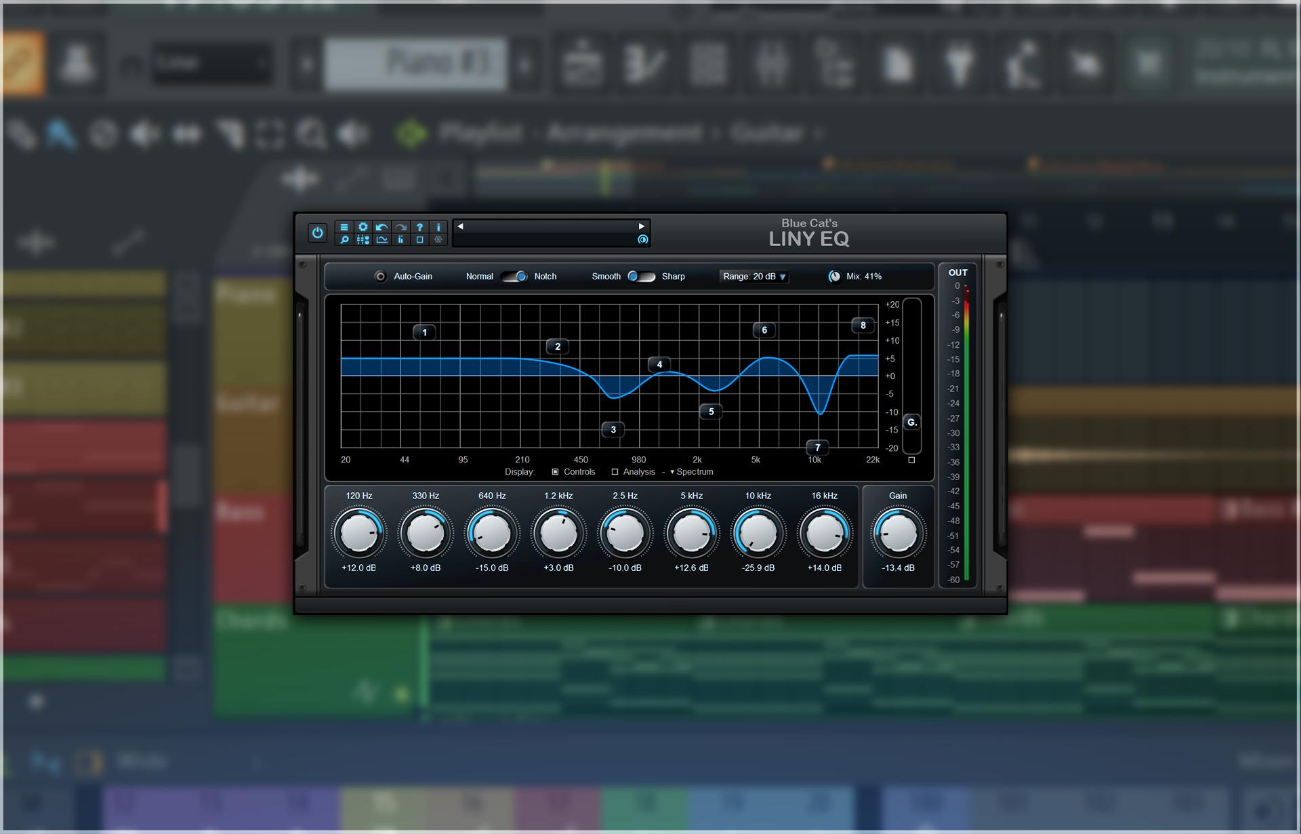
Task: Click the Auto-Gain label text
Action: point(413,277)
